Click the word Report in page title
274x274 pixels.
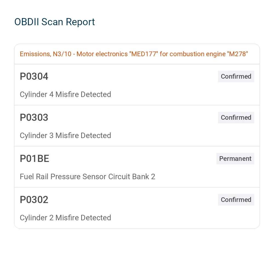tap(80, 22)
